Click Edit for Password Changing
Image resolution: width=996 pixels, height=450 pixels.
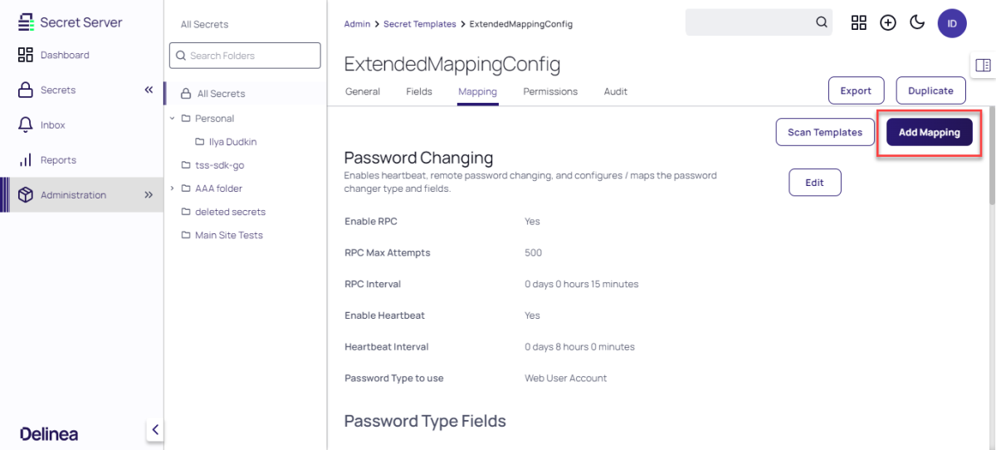[814, 183]
